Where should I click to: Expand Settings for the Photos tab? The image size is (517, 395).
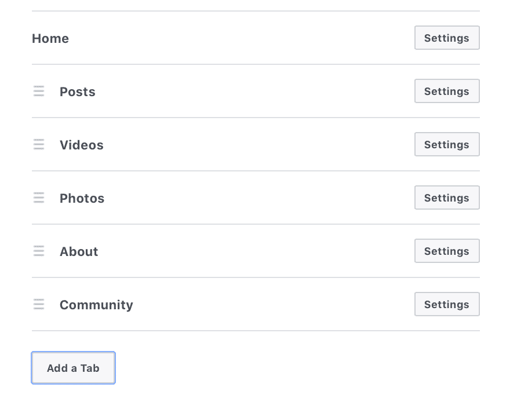[x=446, y=198]
